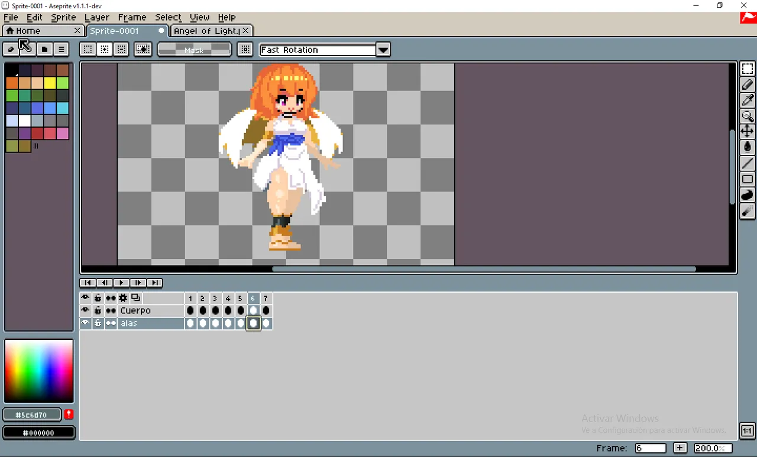Image resolution: width=757 pixels, height=457 pixels.
Task: Click the Mask color button
Action: [193, 50]
